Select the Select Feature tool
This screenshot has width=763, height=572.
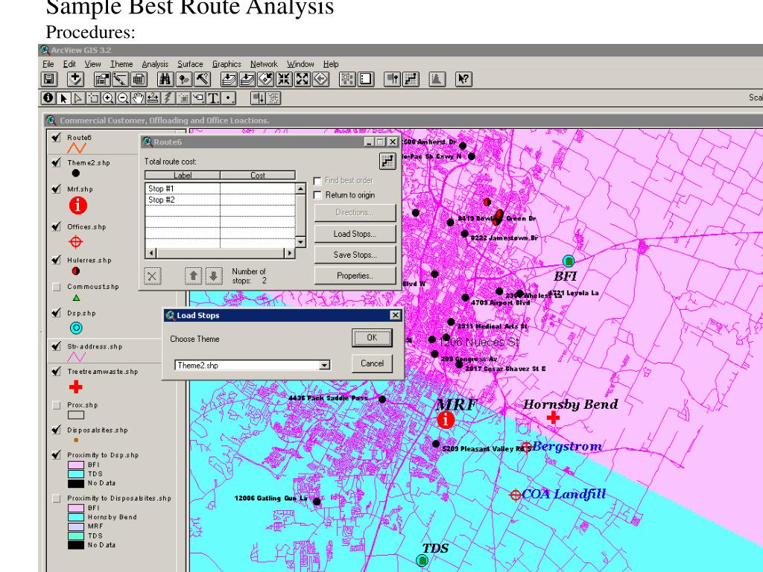[93, 98]
